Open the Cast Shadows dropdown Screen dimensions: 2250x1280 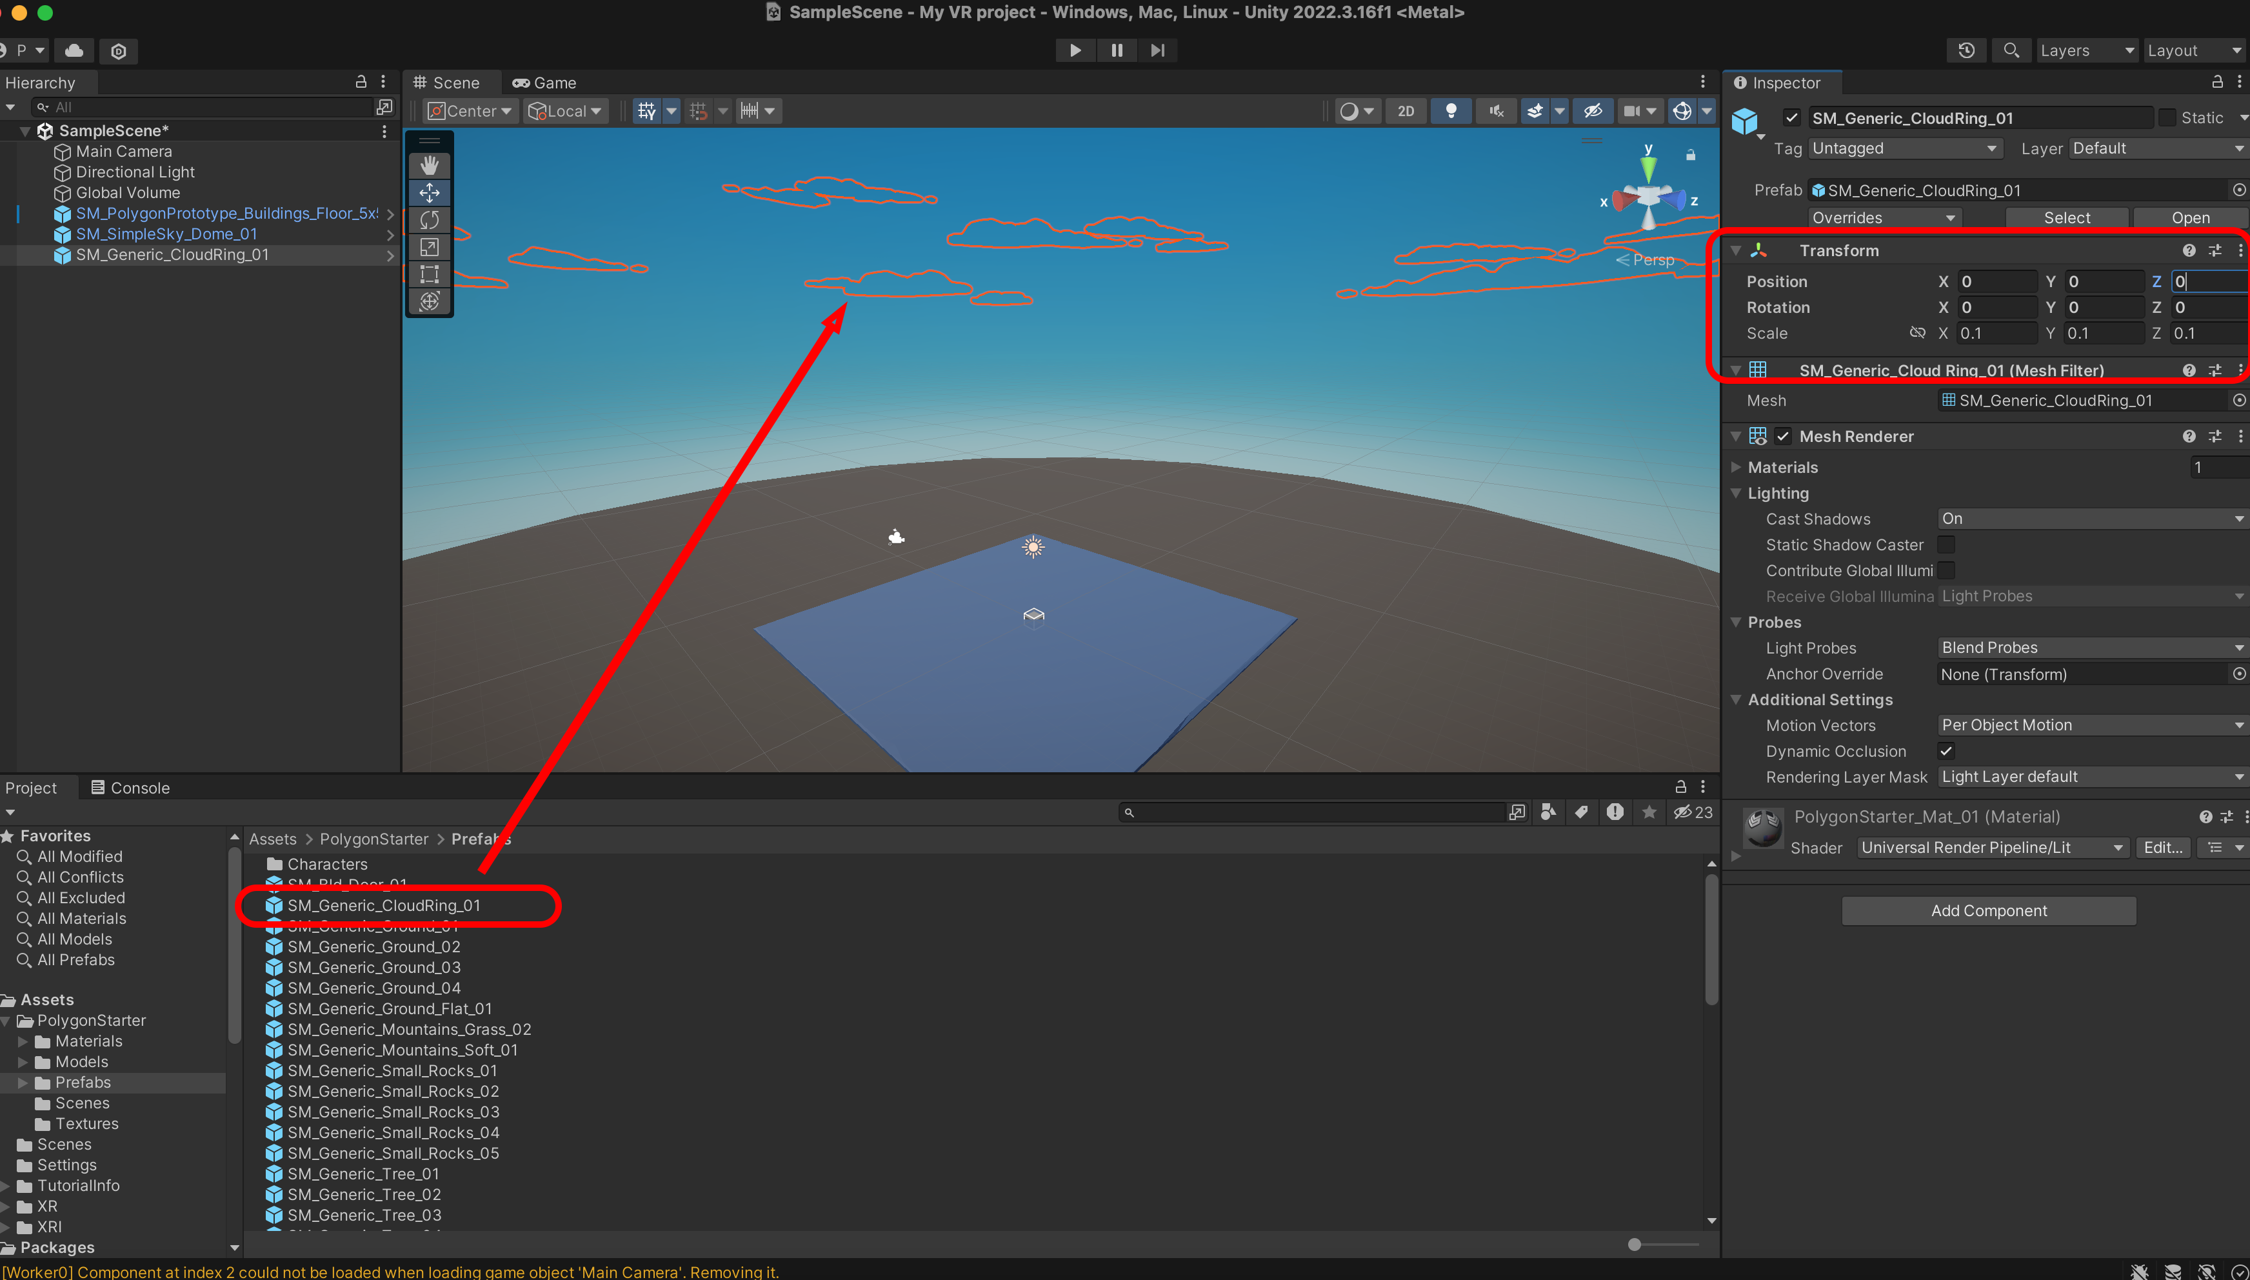(x=2092, y=519)
